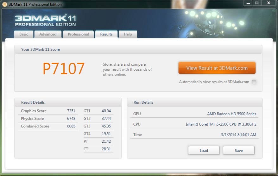Click the Your 3DMark 11 Score header
Viewport: 278px width, 176px height.
point(138,49)
